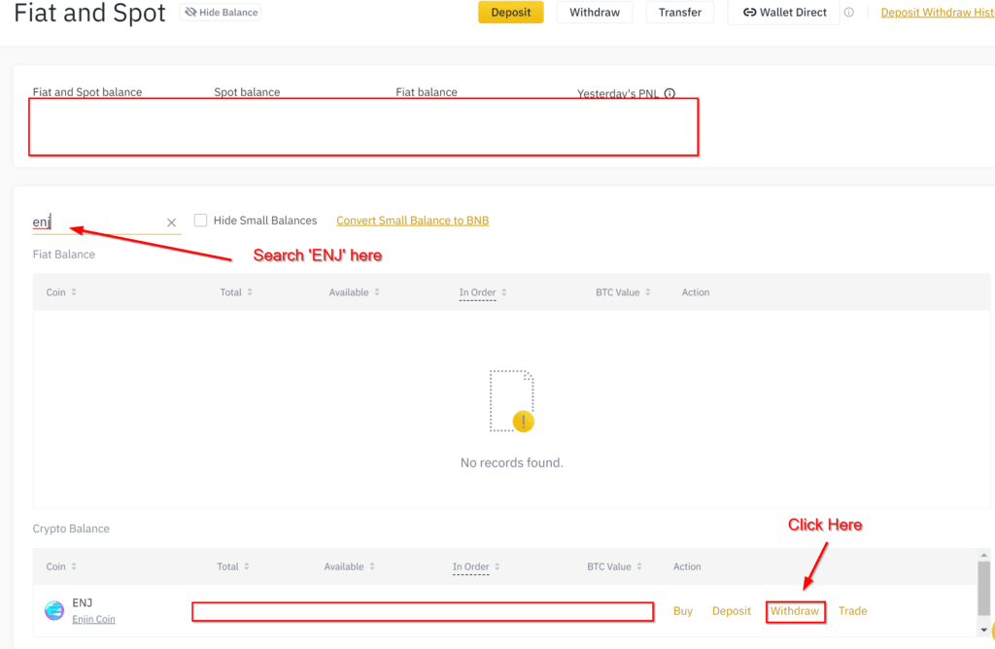
Task: Click the ENJ ticker text
Action: tap(82, 602)
